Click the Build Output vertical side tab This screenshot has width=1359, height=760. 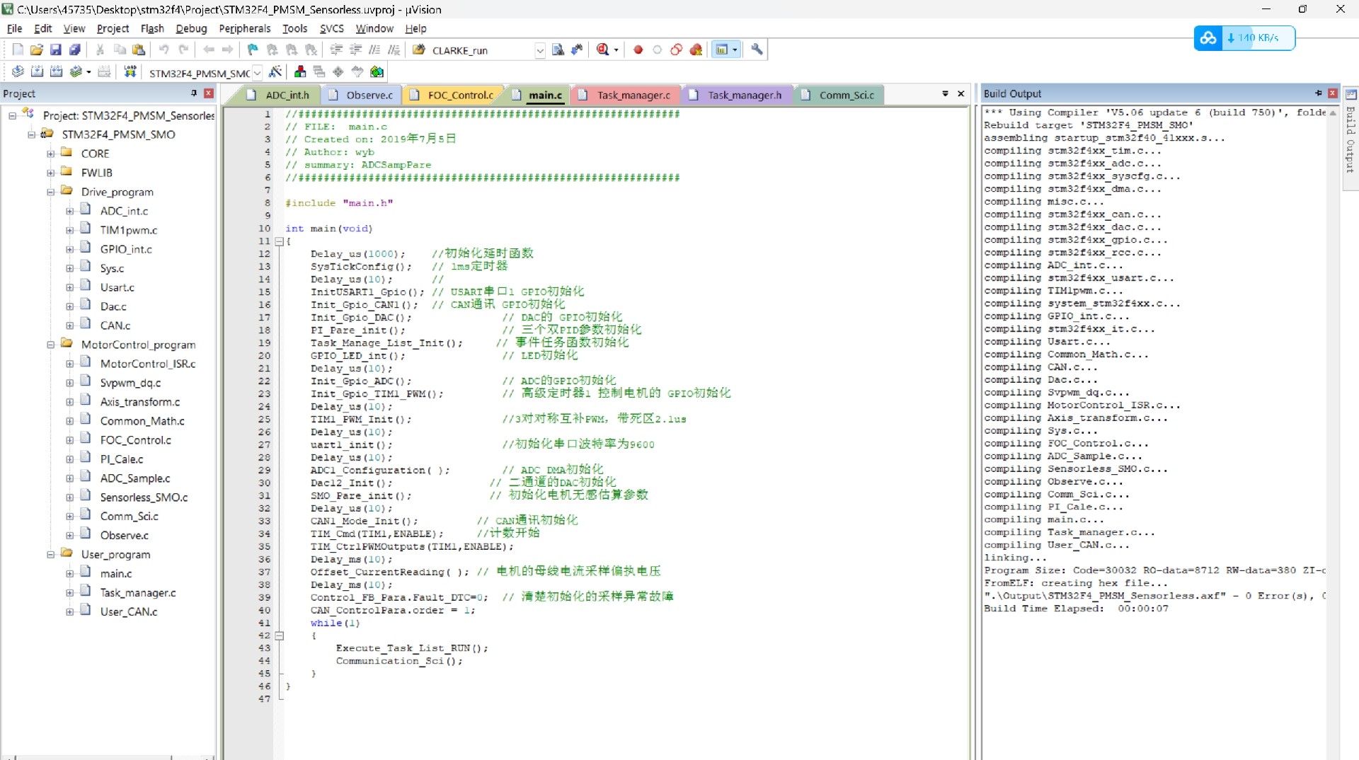pos(1351,138)
